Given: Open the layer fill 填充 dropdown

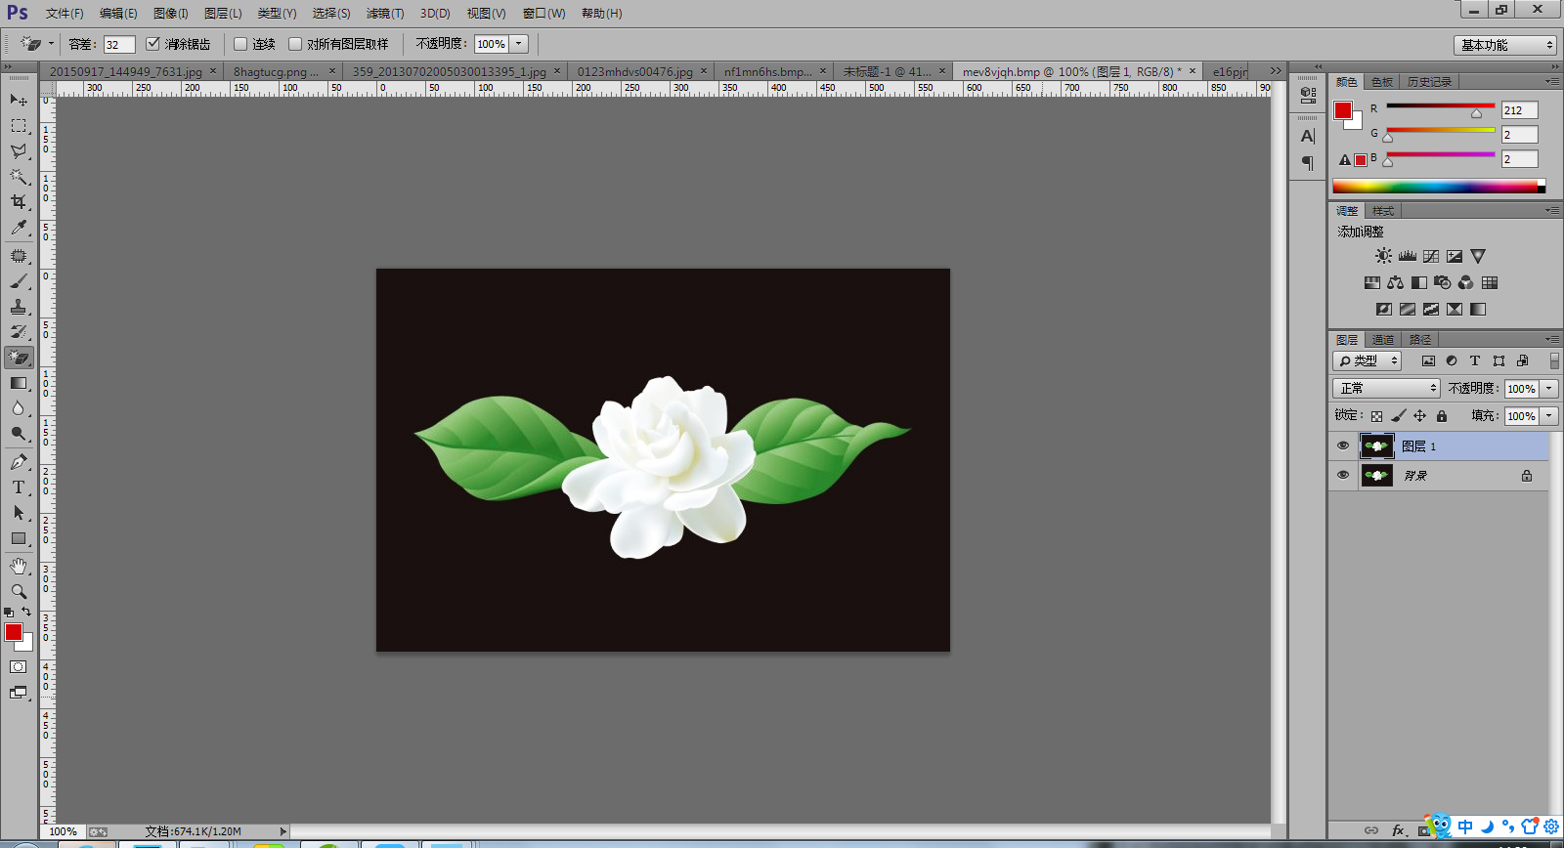Looking at the screenshot, I should (x=1549, y=416).
